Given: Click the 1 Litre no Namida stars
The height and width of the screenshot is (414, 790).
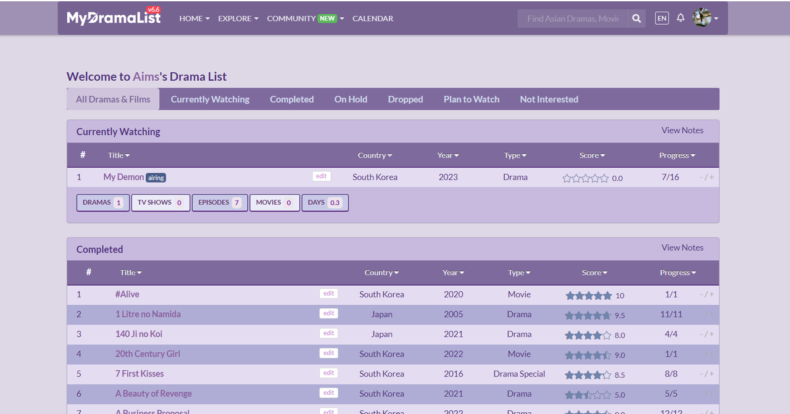Looking at the screenshot, I should [589, 315].
